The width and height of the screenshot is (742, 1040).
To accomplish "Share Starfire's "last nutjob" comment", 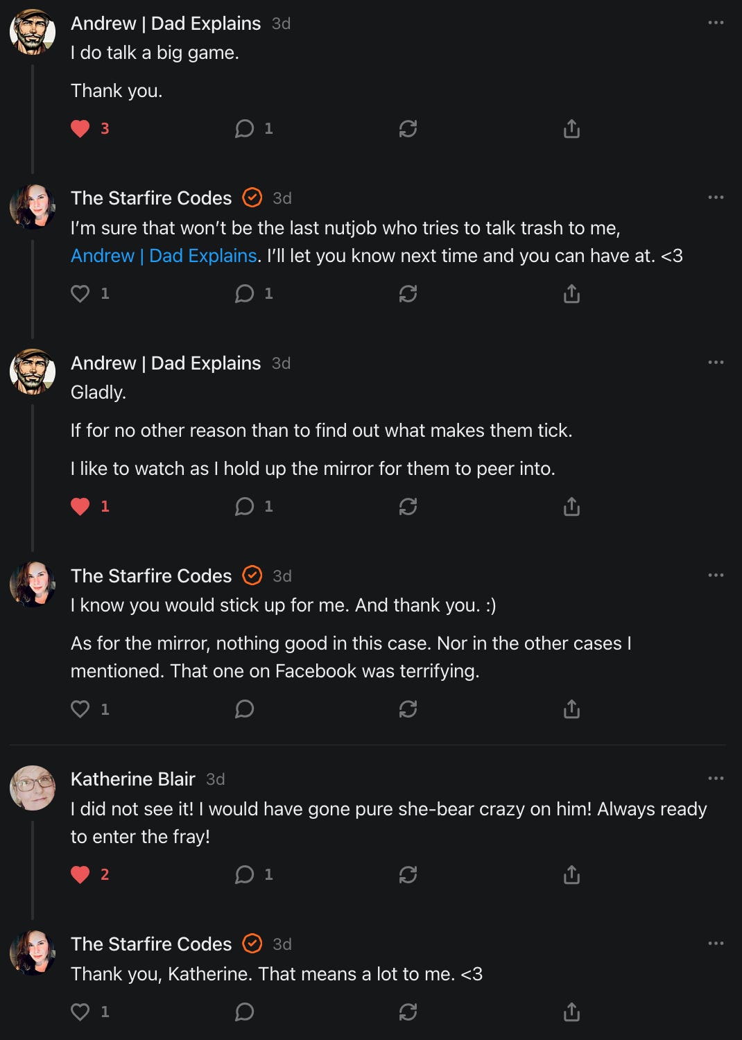I will pos(571,294).
